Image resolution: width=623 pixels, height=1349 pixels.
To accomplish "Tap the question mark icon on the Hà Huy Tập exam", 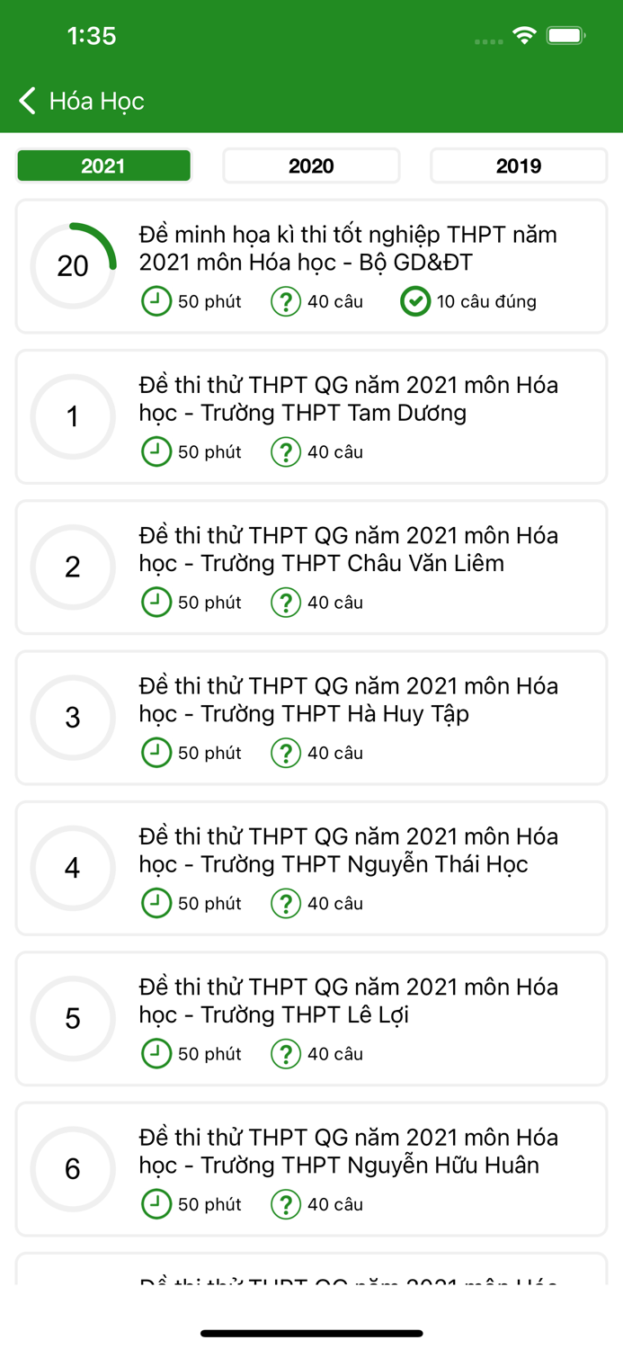I will click(x=285, y=753).
